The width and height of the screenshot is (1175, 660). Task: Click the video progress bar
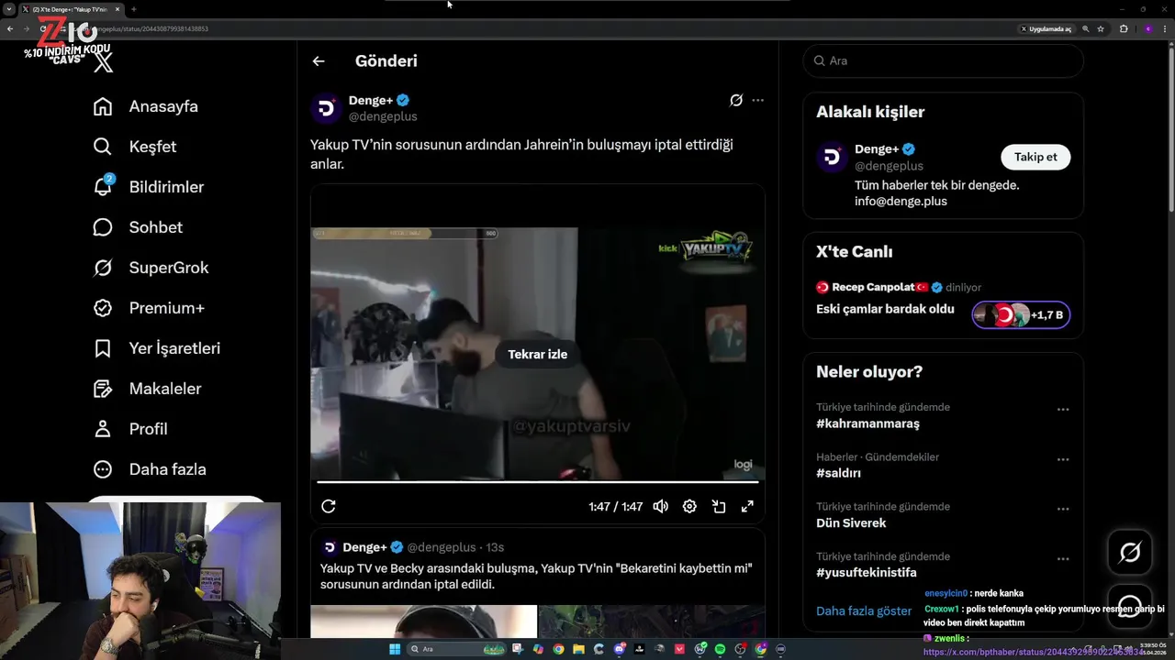538,480
